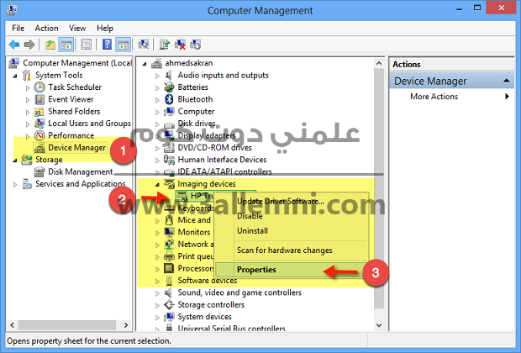
Task: Expand the Audio inputs and outputs node
Action: [158, 76]
